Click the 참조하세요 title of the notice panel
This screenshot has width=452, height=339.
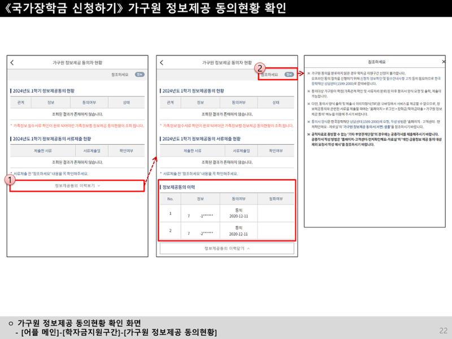coord(377,62)
